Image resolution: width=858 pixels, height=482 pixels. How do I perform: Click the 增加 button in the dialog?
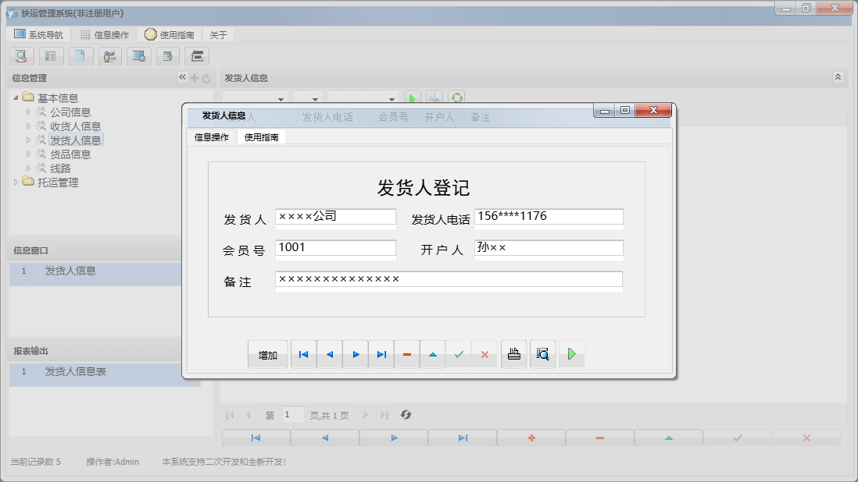coord(267,353)
